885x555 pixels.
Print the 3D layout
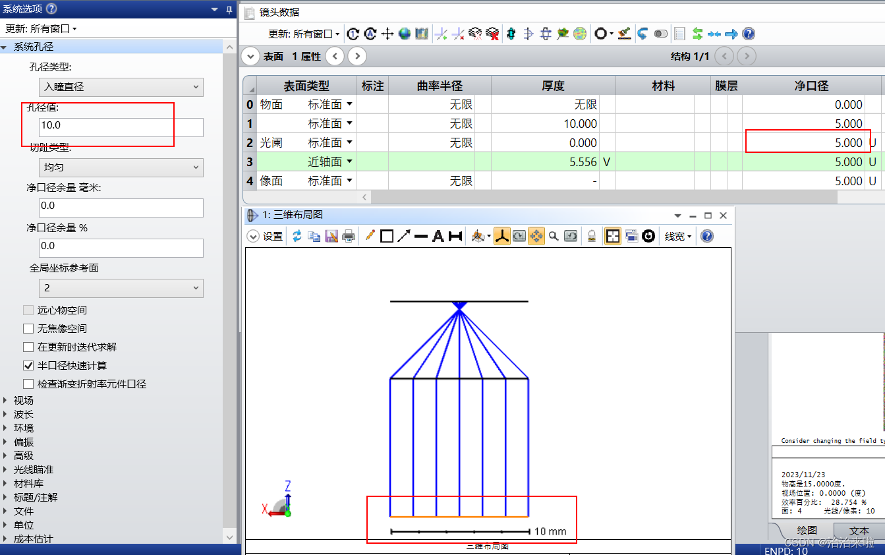(x=349, y=236)
